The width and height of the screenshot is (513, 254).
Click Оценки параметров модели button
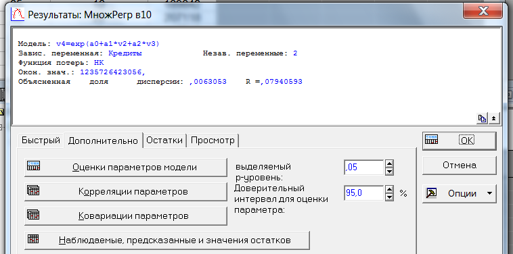[126, 168]
